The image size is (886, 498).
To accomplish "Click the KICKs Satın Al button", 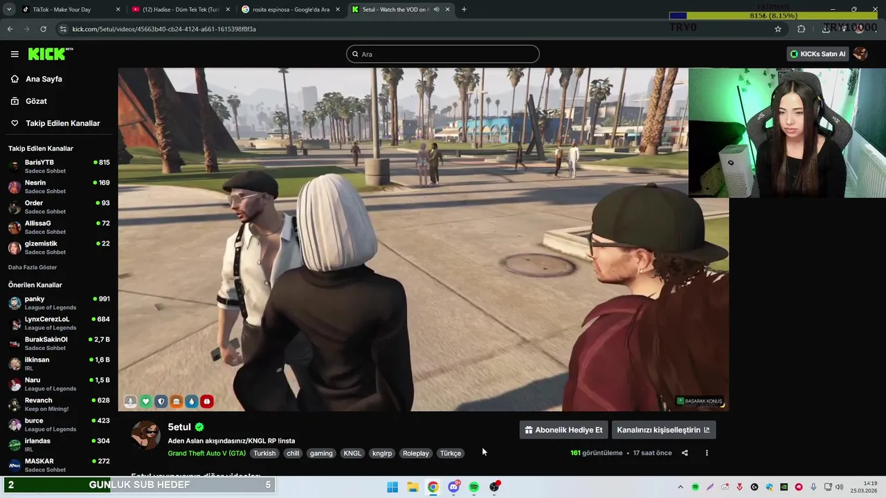I will coord(818,54).
